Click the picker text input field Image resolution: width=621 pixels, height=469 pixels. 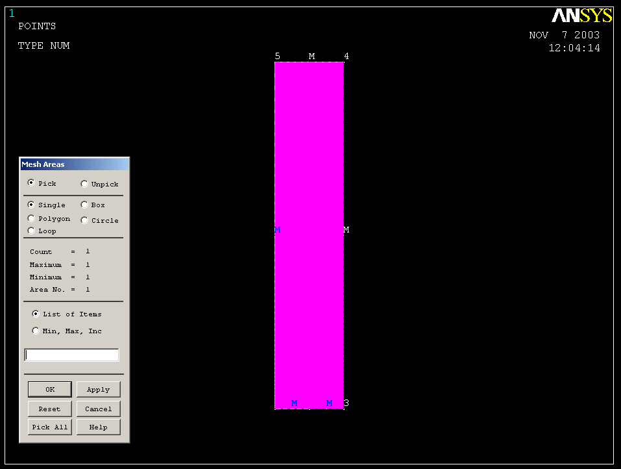click(x=71, y=355)
